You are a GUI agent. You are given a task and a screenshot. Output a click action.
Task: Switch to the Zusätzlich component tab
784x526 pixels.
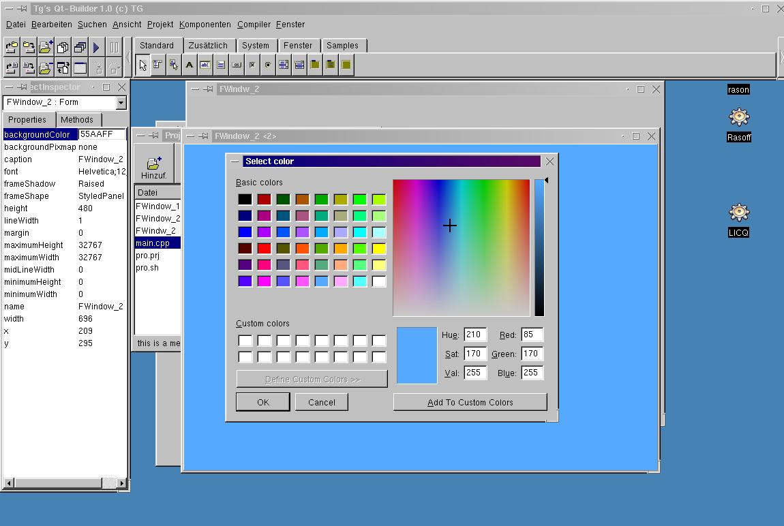pyautogui.click(x=208, y=46)
